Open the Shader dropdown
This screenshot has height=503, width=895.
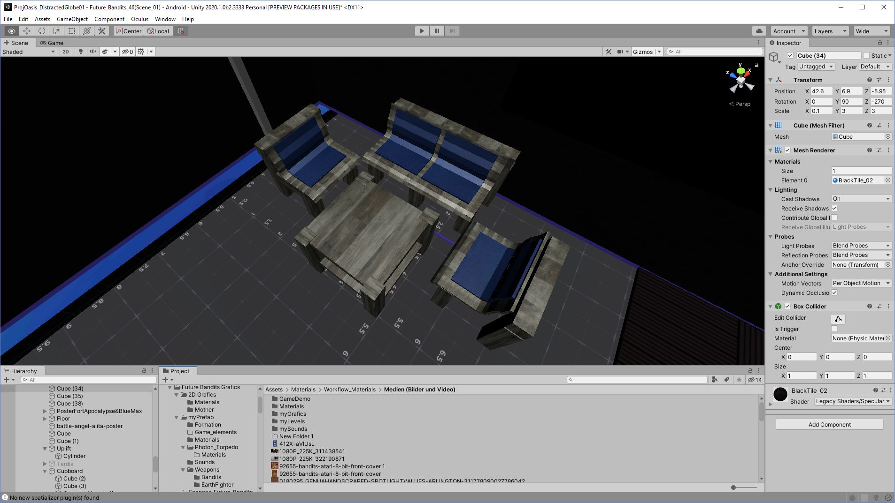pyautogui.click(x=853, y=401)
